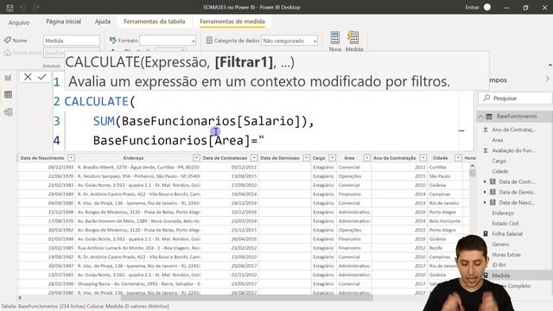
Task: Open filter dropdown for Area column
Action: [x=366, y=158]
